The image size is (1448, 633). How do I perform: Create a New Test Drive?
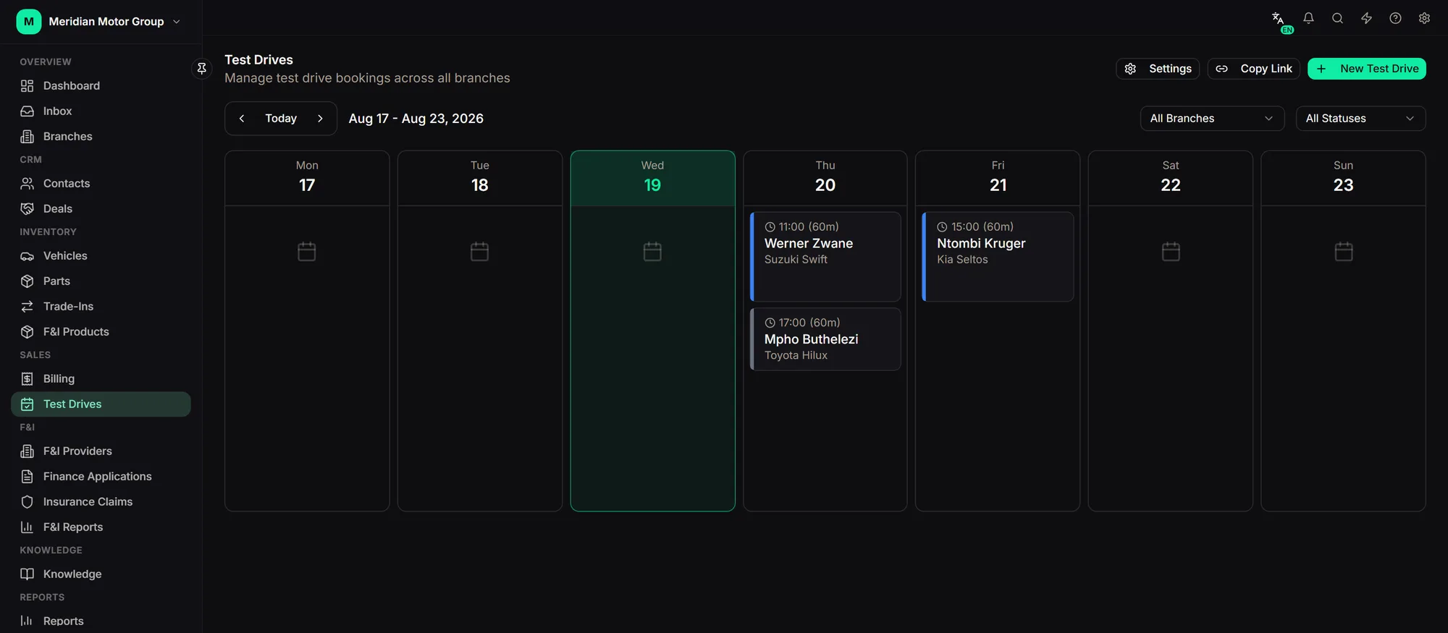(x=1367, y=69)
